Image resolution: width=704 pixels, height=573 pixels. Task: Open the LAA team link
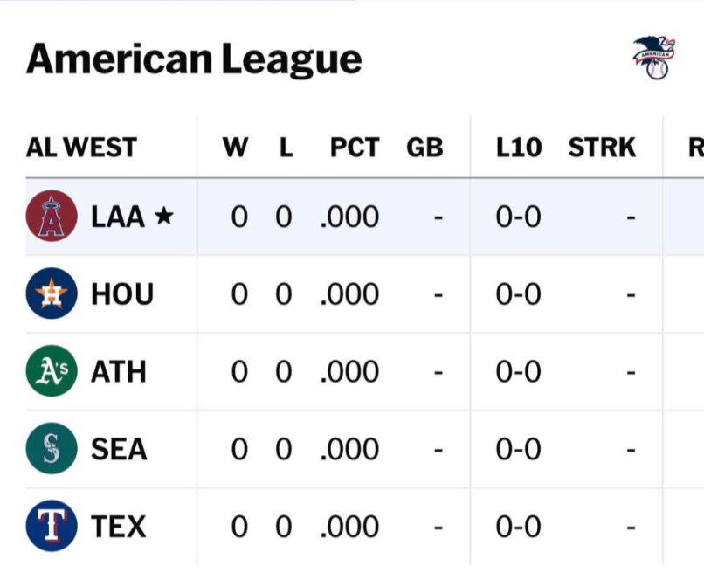117,217
